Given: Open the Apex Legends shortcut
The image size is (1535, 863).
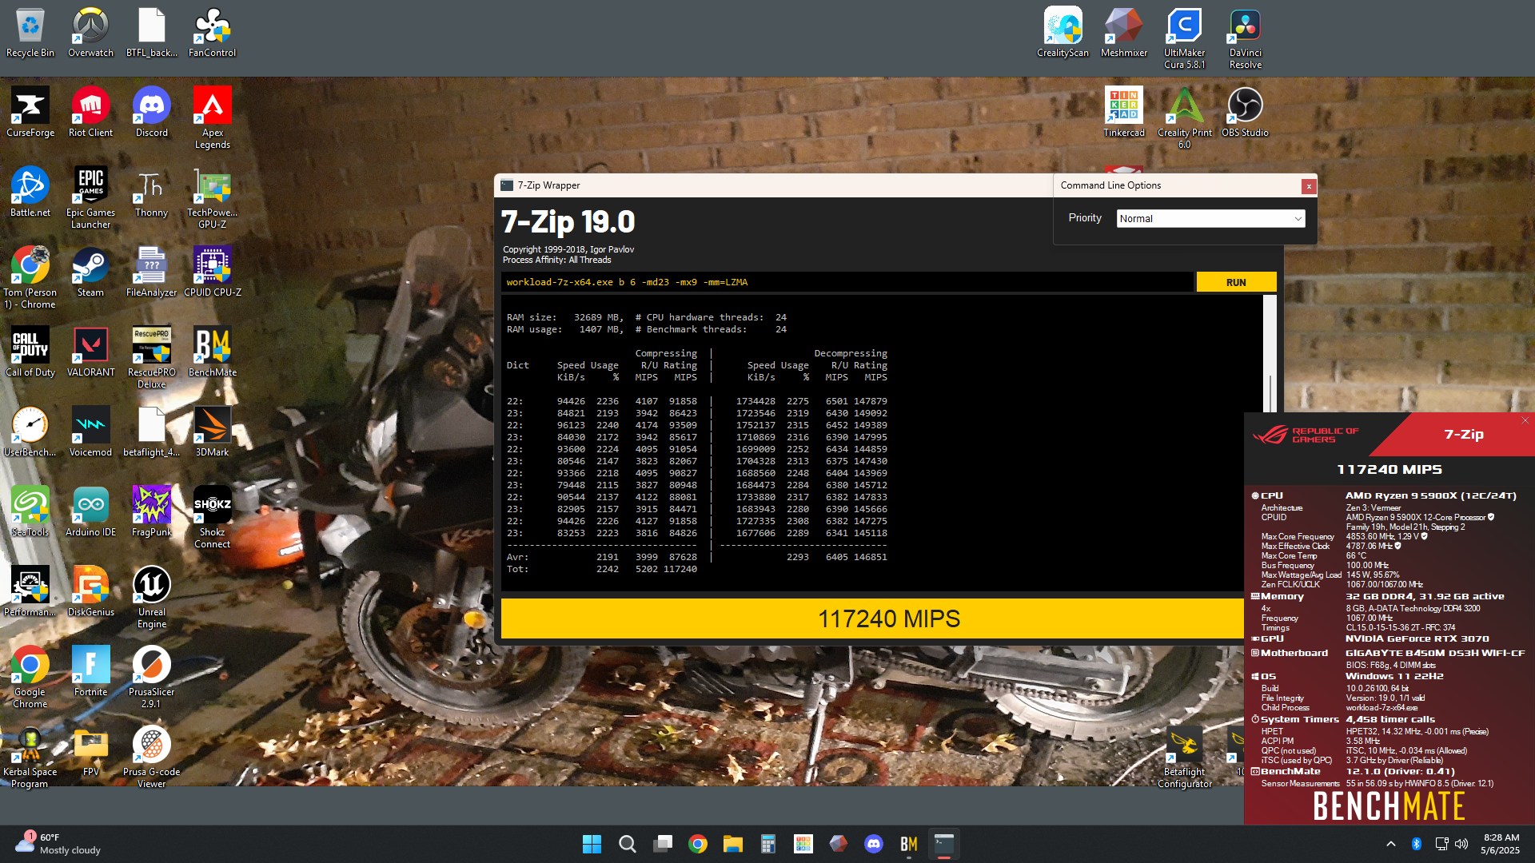Looking at the screenshot, I should [212, 118].
